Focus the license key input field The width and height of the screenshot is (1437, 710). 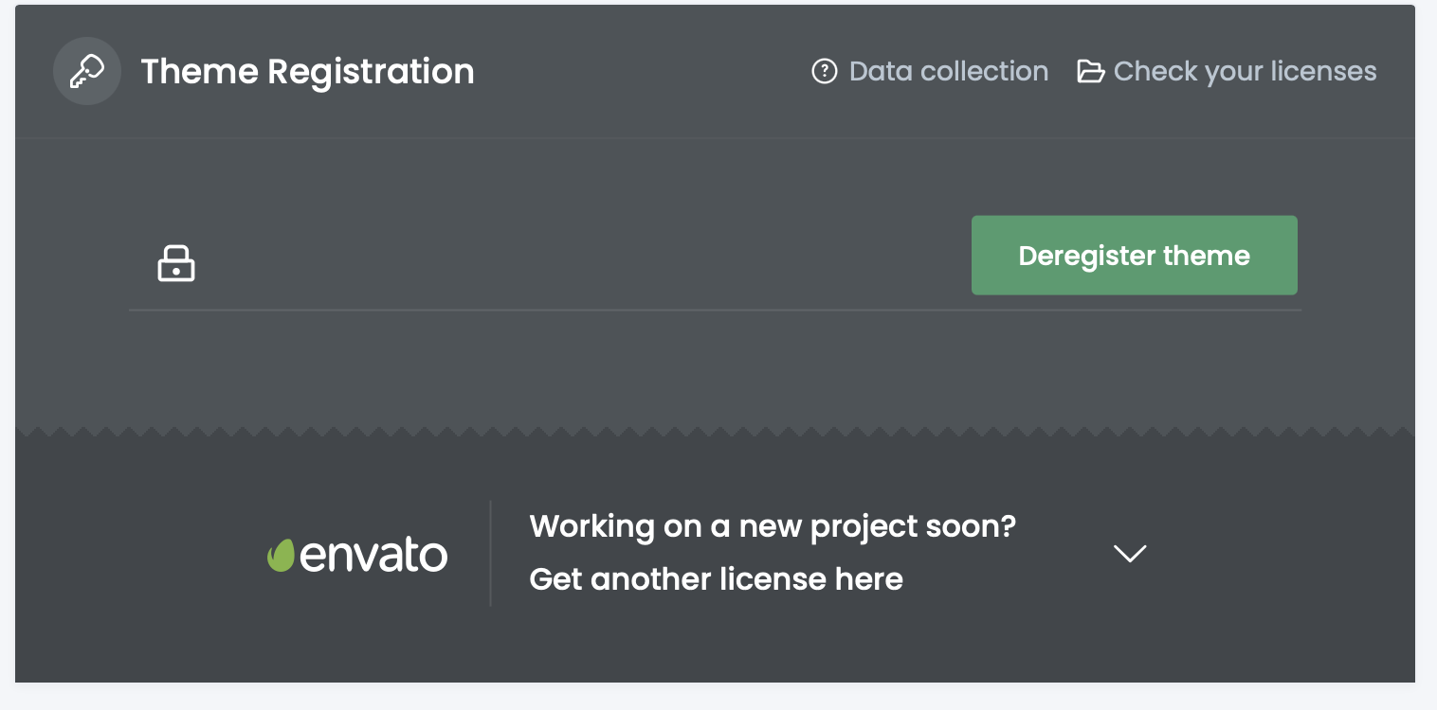(569, 263)
